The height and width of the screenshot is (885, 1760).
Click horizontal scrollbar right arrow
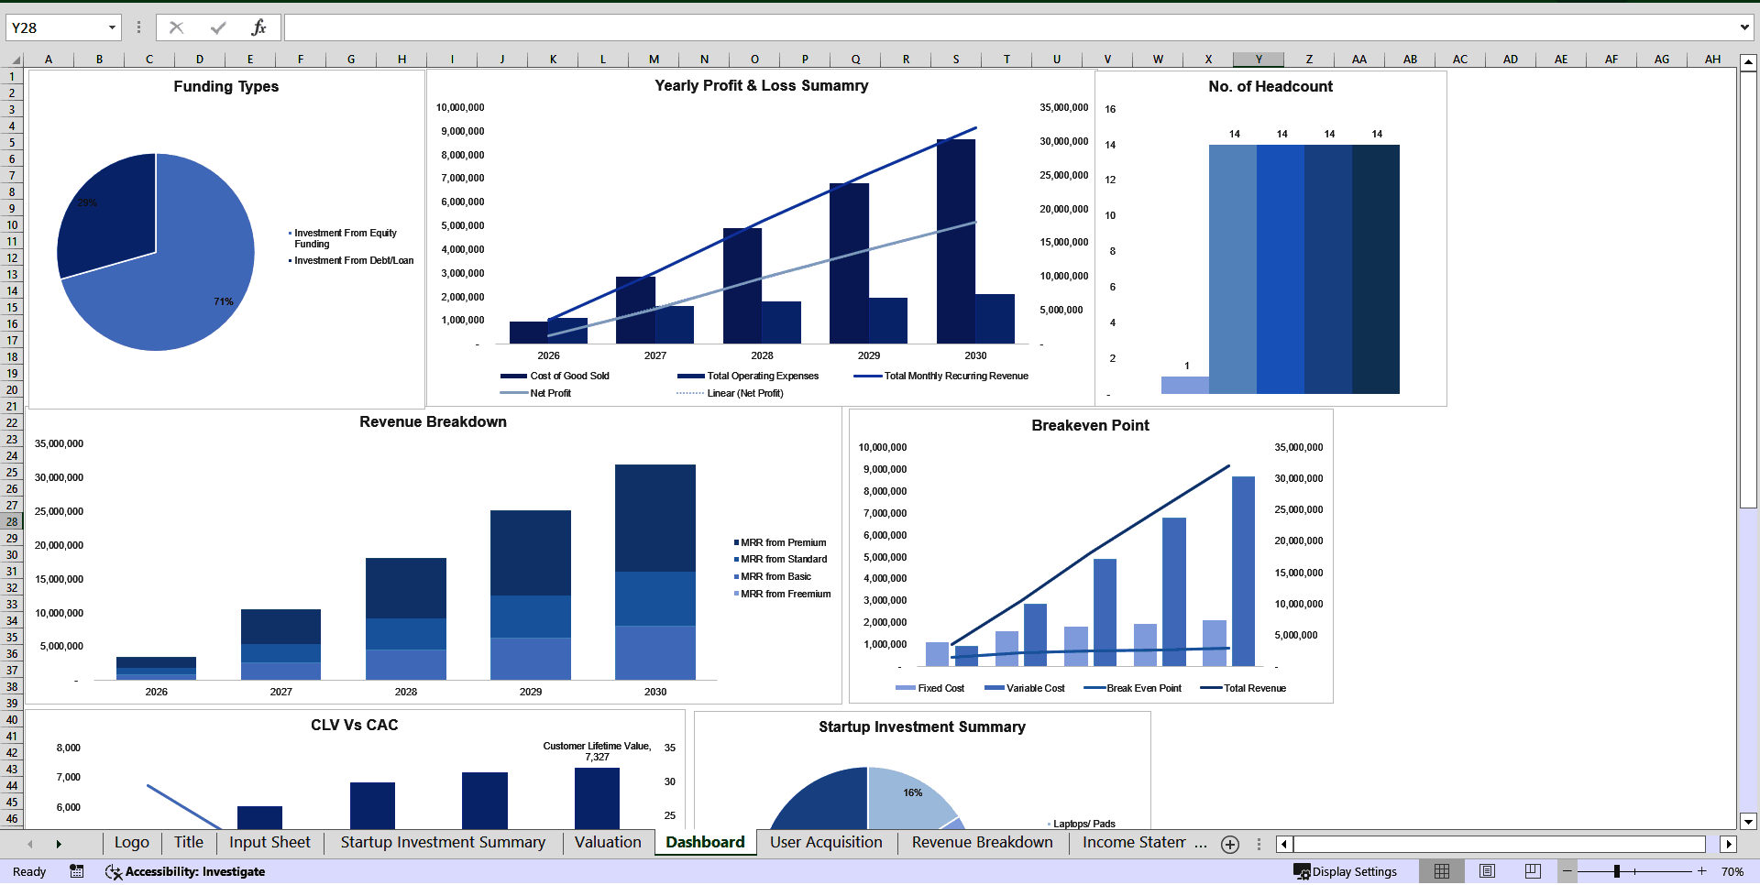pos(1729,844)
